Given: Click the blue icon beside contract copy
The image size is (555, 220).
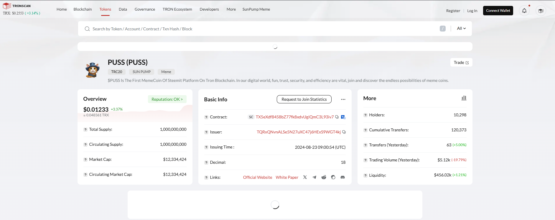Looking at the screenshot, I should (x=343, y=117).
